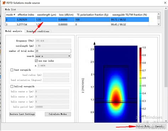Click the Calculate Modes button

click(58, 114)
